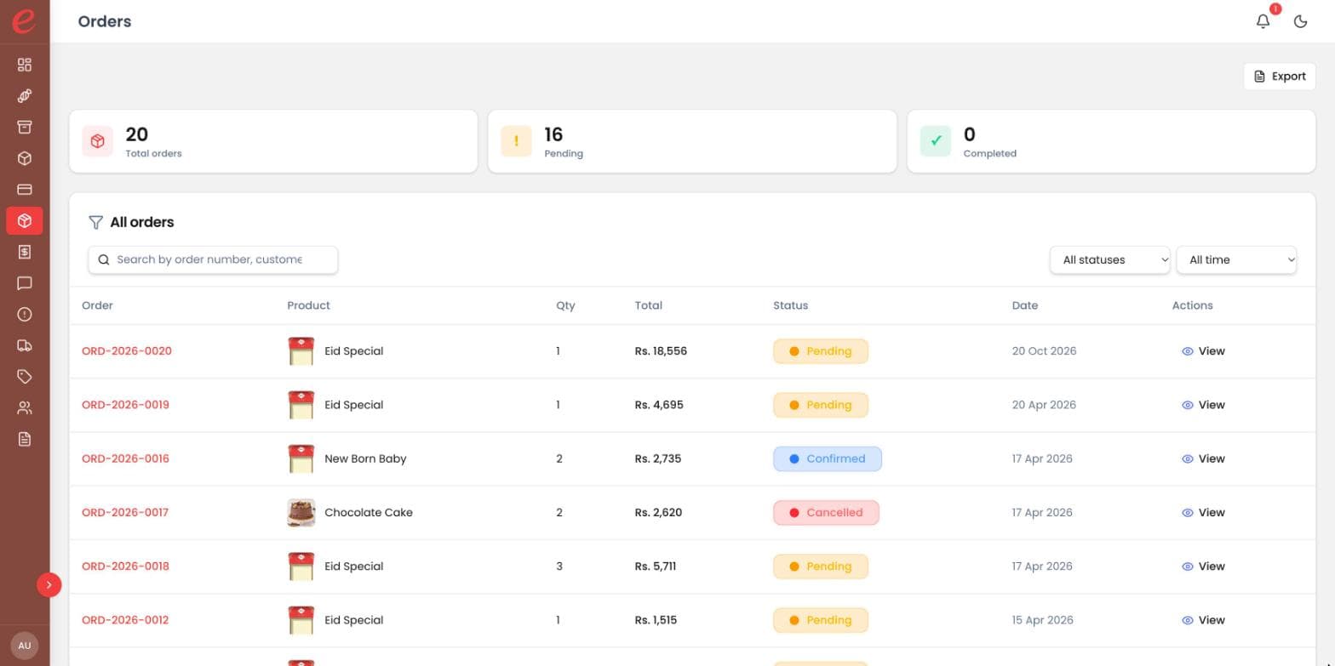This screenshot has height=666, width=1335.
Task: Click the New Born Baby product thumbnail
Action: point(301,458)
